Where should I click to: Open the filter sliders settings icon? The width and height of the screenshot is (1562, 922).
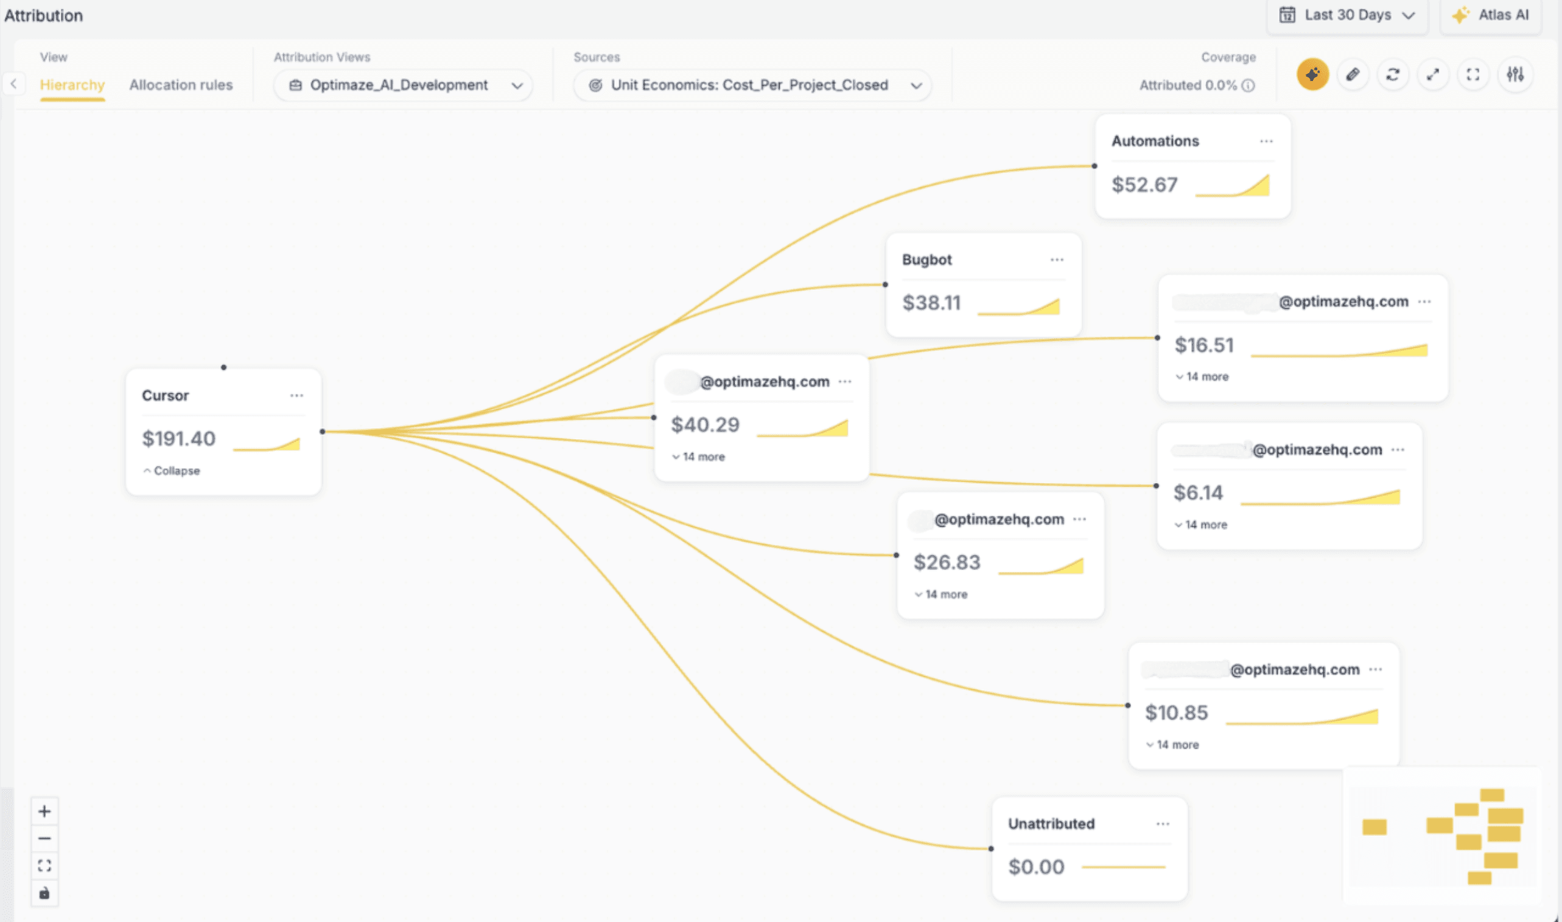coord(1516,75)
